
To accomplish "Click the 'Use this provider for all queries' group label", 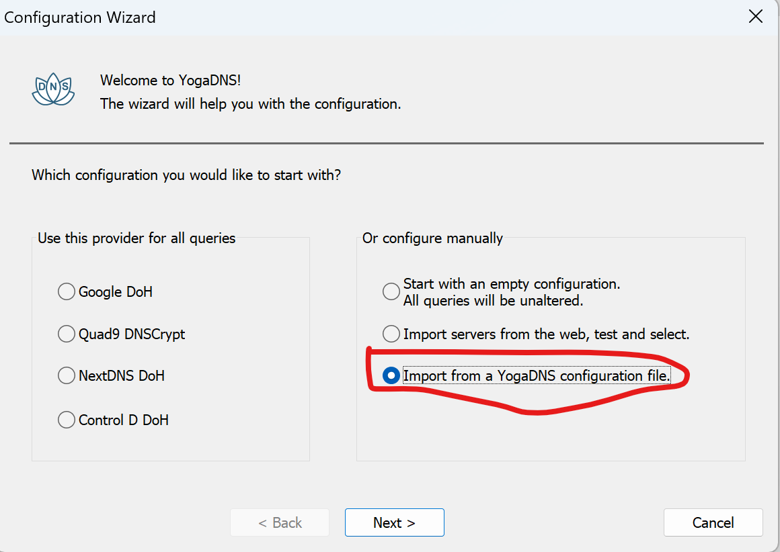I will click(136, 238).
